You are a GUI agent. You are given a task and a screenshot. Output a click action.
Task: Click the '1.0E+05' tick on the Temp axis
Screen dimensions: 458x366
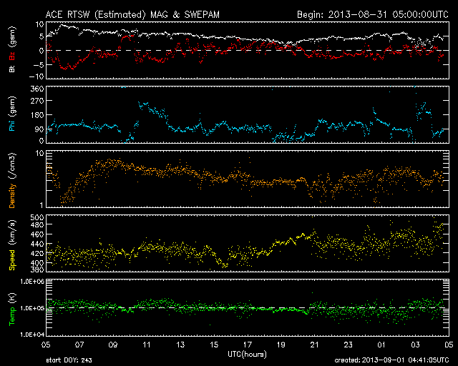pos(32,308)
